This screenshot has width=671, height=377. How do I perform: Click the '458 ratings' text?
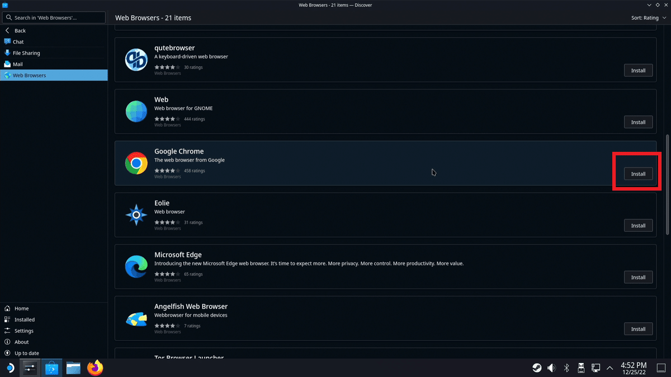tap(195, 171)
